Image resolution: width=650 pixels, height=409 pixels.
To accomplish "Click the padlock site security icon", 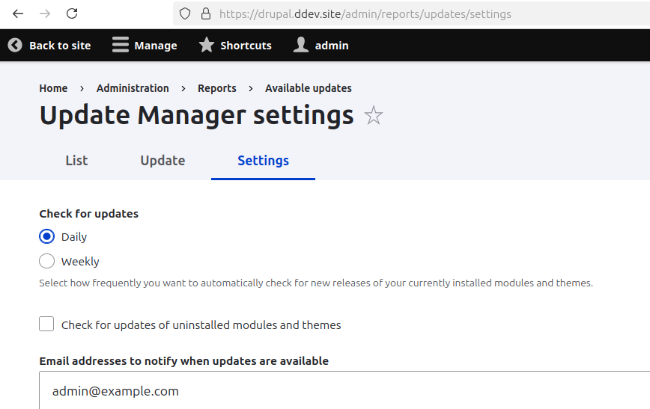I will [205, 13].
